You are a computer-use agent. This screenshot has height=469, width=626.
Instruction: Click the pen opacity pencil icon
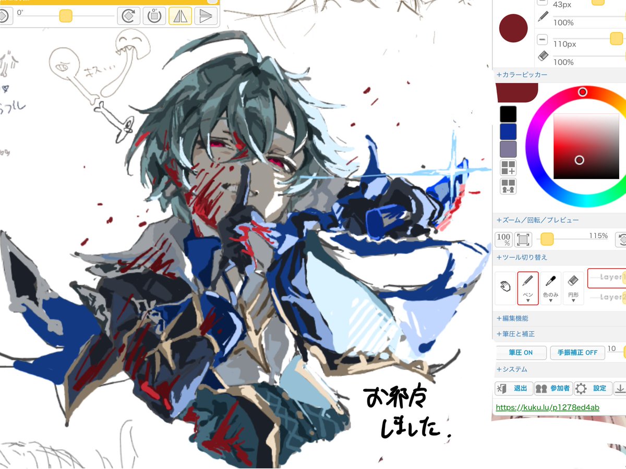[543, 16]
